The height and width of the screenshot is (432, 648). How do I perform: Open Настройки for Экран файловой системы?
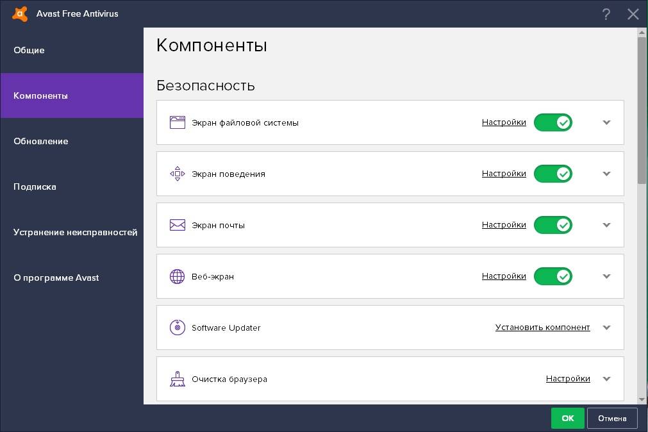[504, 122]
